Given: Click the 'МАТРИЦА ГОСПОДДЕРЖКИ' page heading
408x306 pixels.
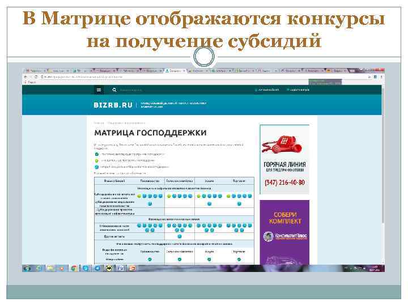Looking at the screenshot, I should tap(150, 133).
